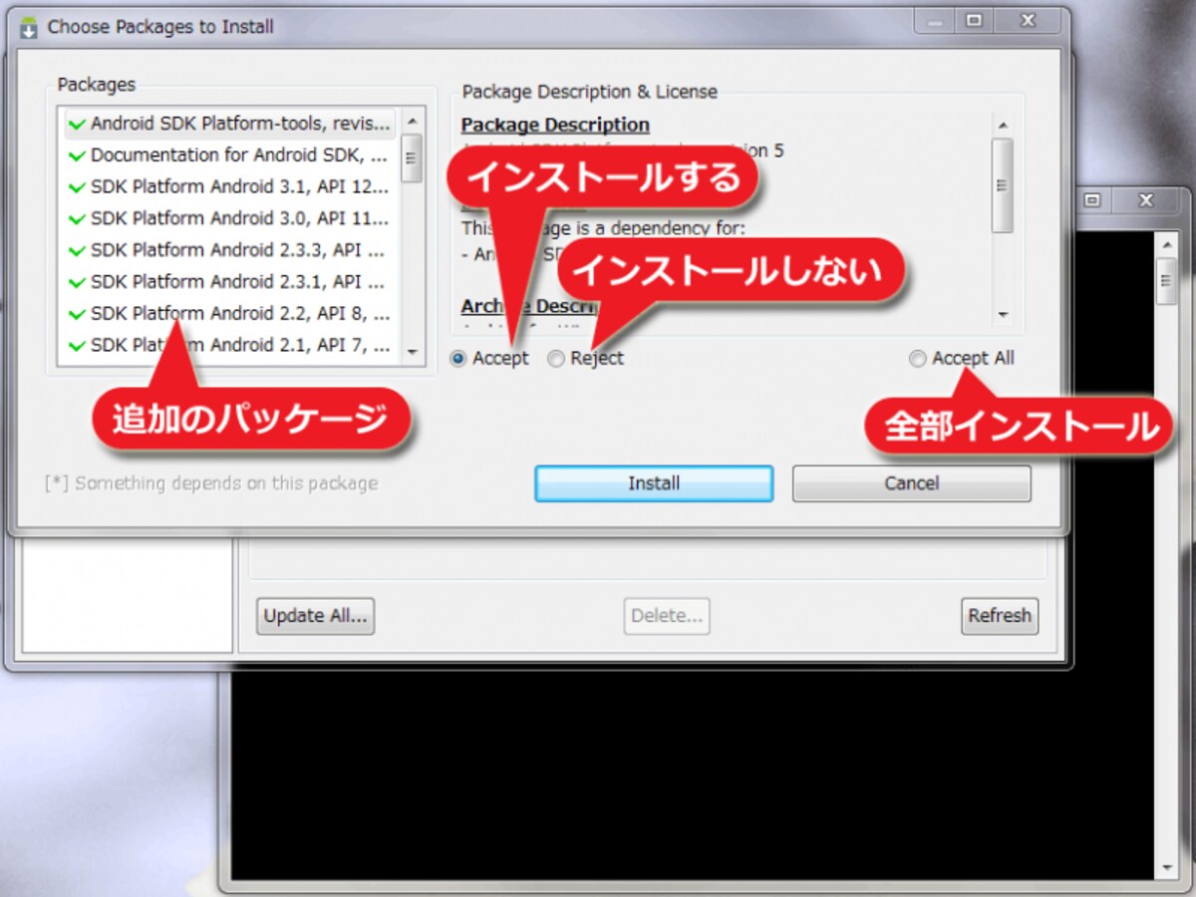Select SDK Platform Android 2.2, API 8 row

[x=230, y=314]
